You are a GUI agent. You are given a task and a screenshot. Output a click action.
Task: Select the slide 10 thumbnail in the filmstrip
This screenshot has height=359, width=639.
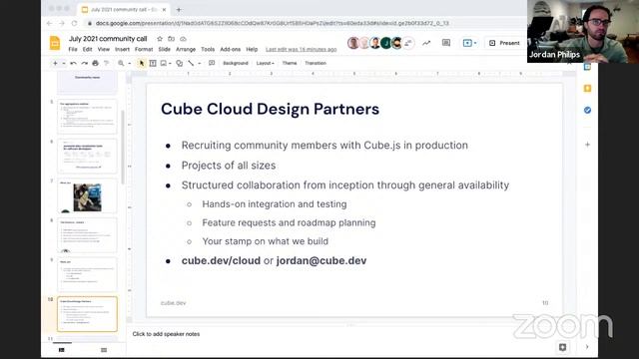87,314
